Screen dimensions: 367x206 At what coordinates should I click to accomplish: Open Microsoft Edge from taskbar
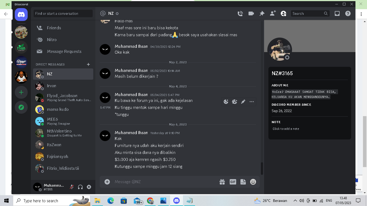point(110,201)
